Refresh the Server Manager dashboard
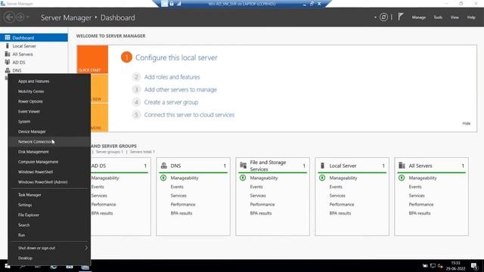The width and height of the screenshot is (484, 272). tap(383, 17)
